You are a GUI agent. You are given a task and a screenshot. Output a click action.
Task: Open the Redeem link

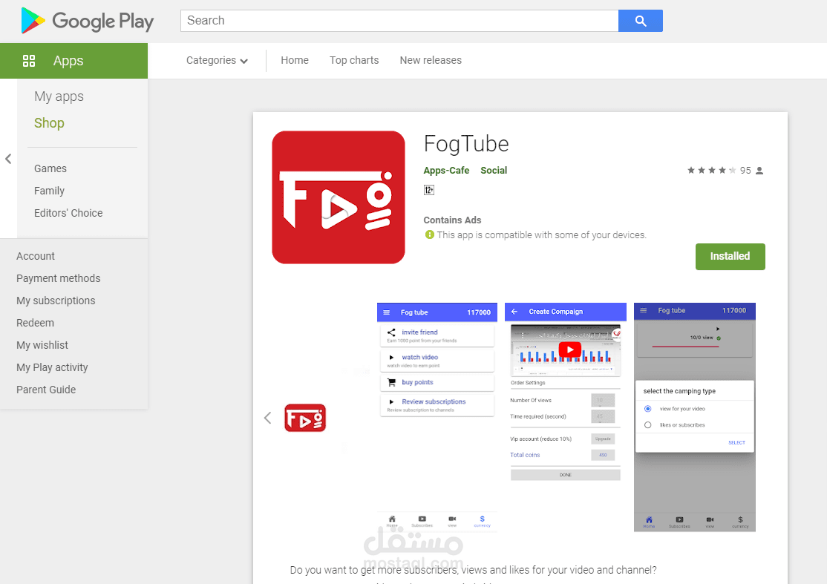click(35, 323)
